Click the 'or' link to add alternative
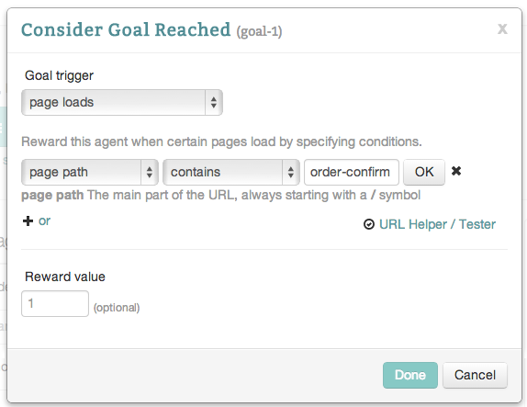The image size is (527, 407). point(44,221)
